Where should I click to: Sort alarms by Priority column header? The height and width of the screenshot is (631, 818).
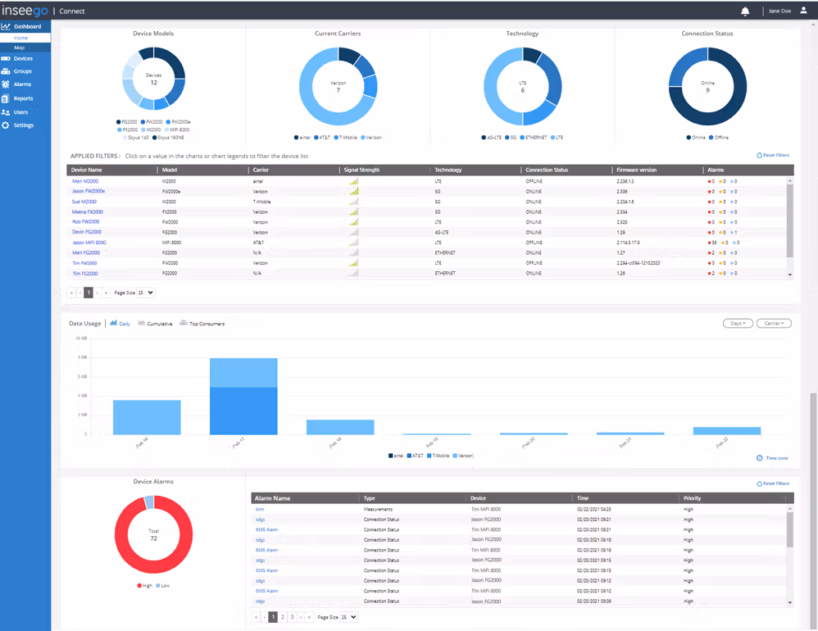(693, 498)
